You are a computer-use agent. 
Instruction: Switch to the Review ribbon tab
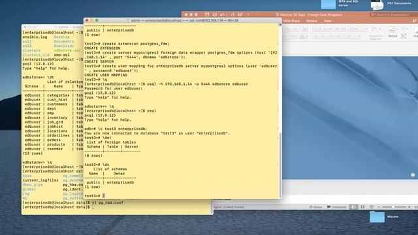312,21
